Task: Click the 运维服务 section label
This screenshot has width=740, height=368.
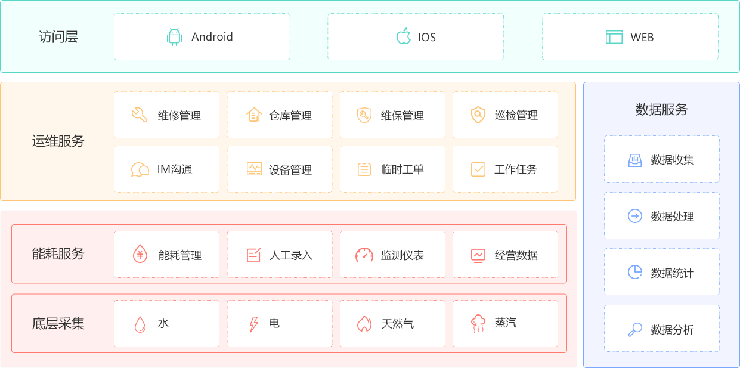Action: [x=58, y=141]
